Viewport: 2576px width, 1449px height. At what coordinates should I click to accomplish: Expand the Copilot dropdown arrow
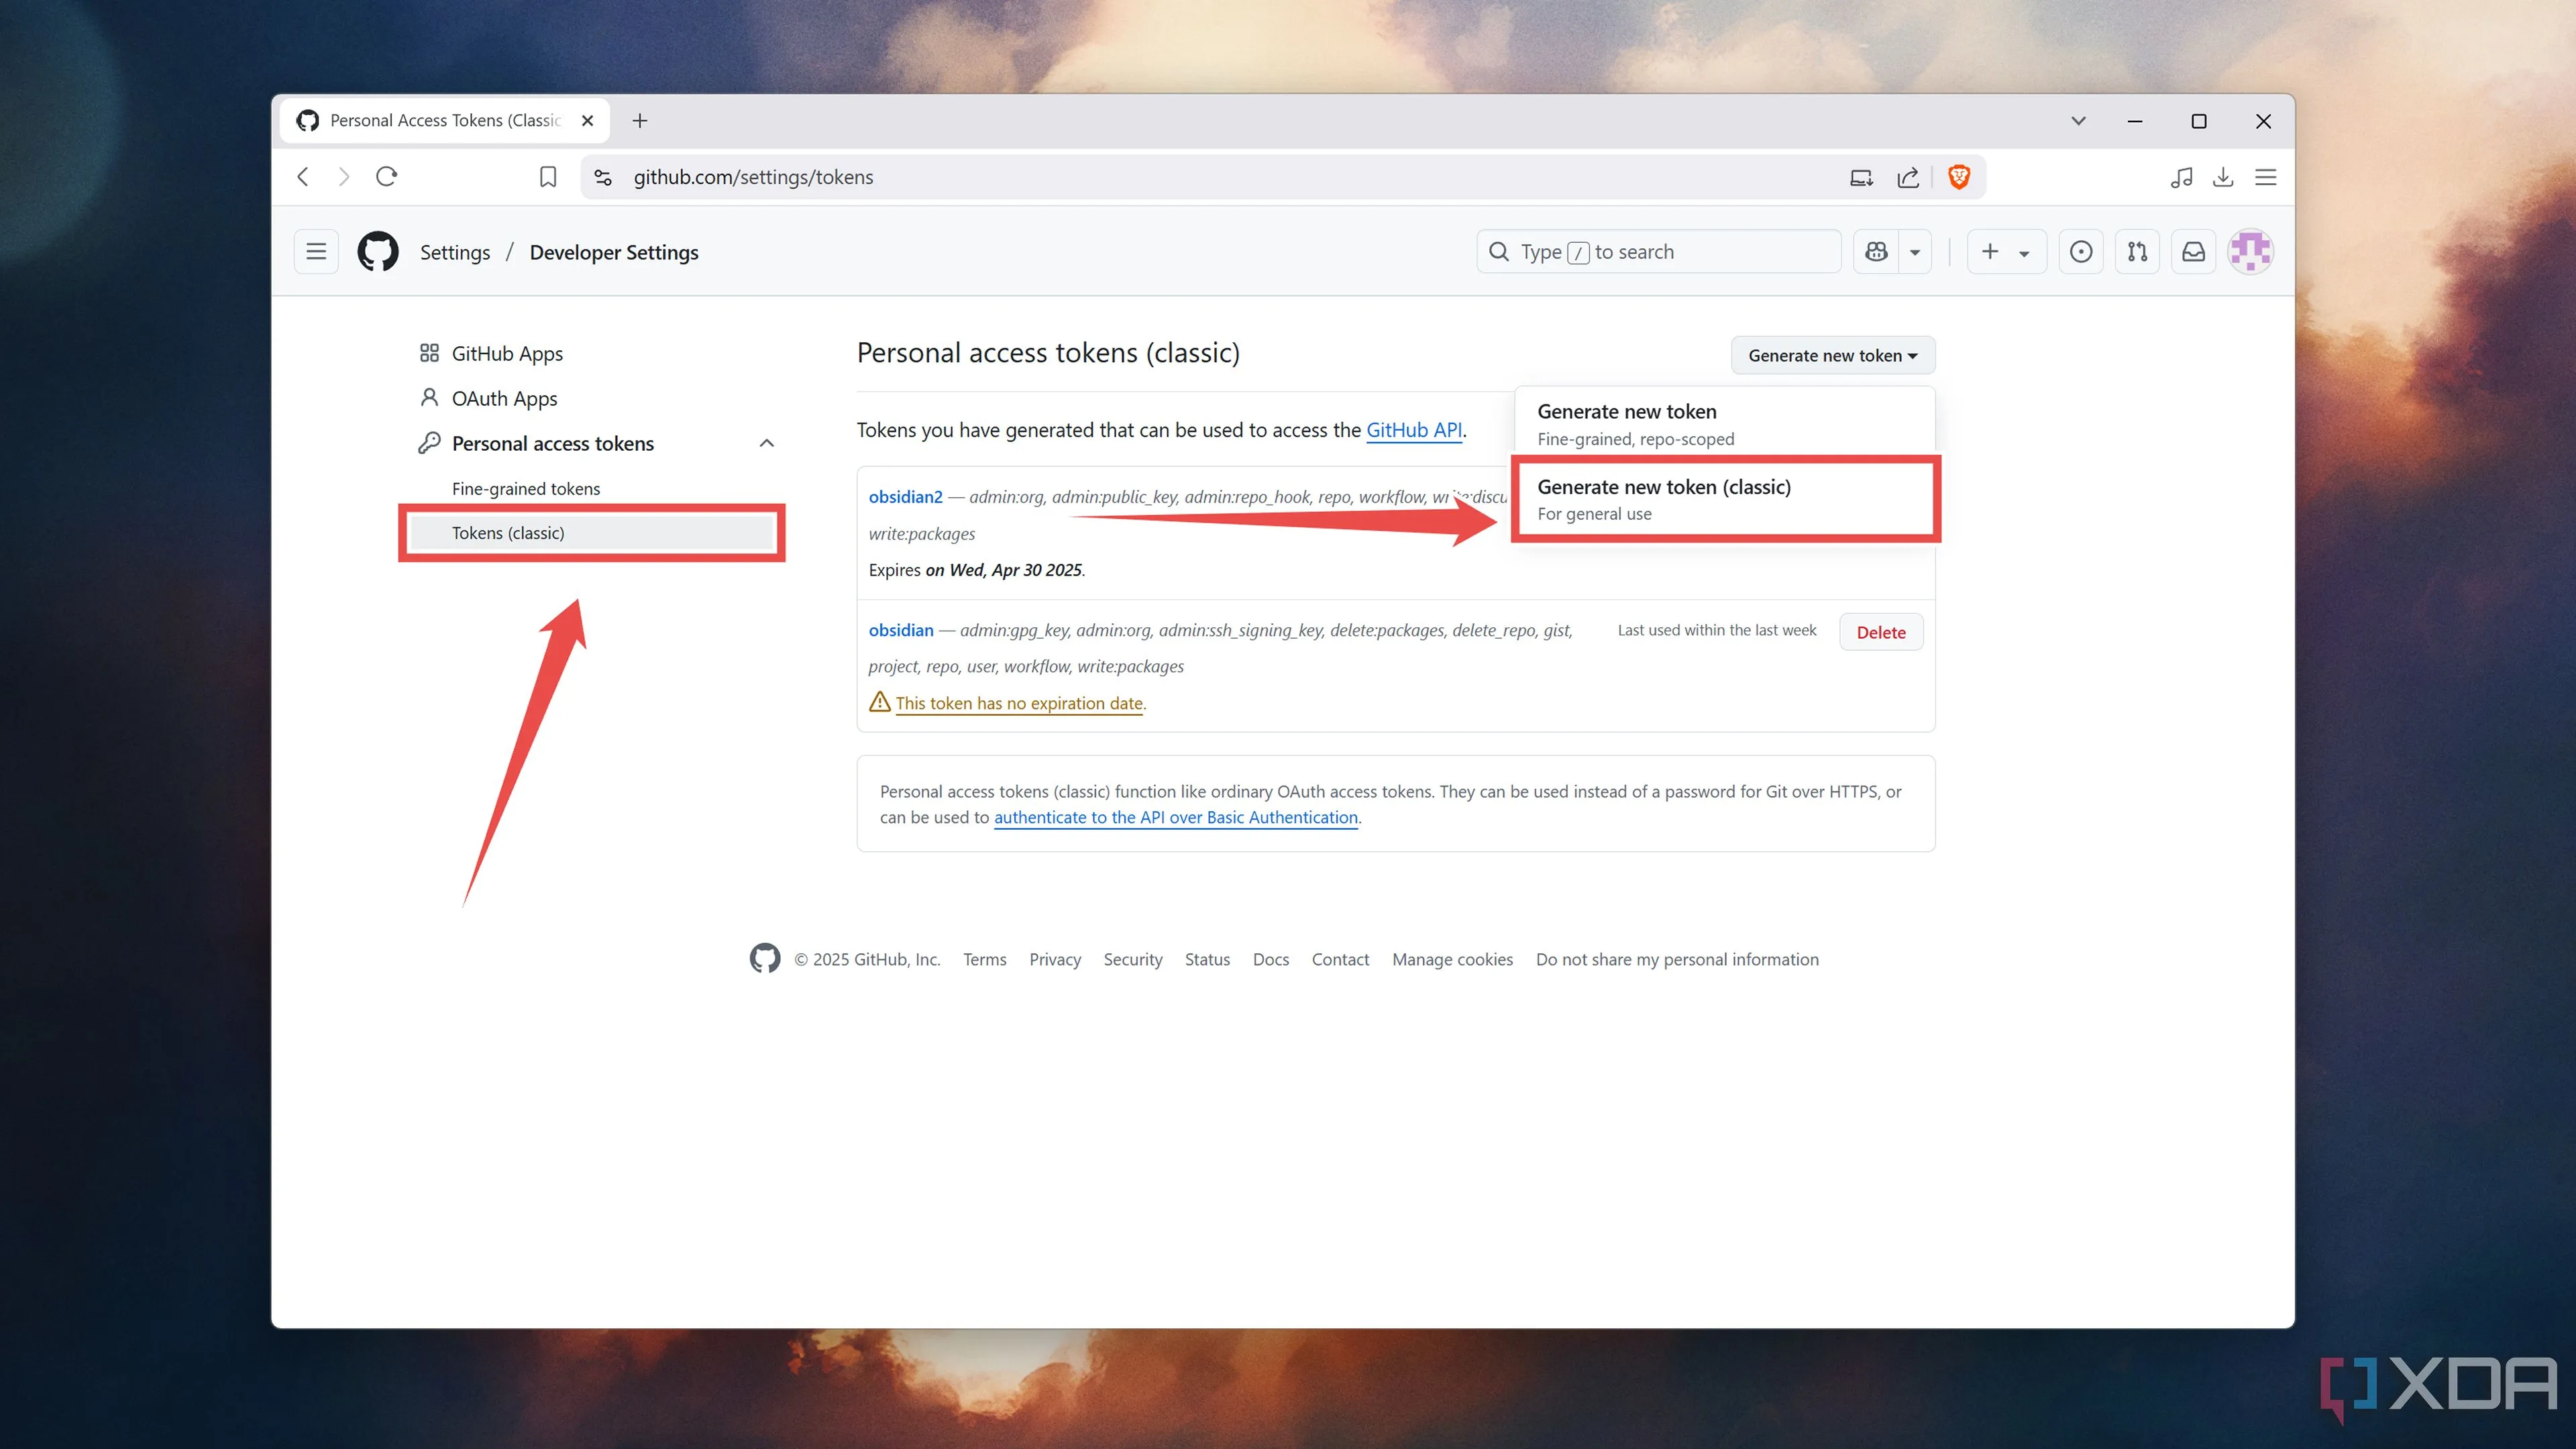1915,252
